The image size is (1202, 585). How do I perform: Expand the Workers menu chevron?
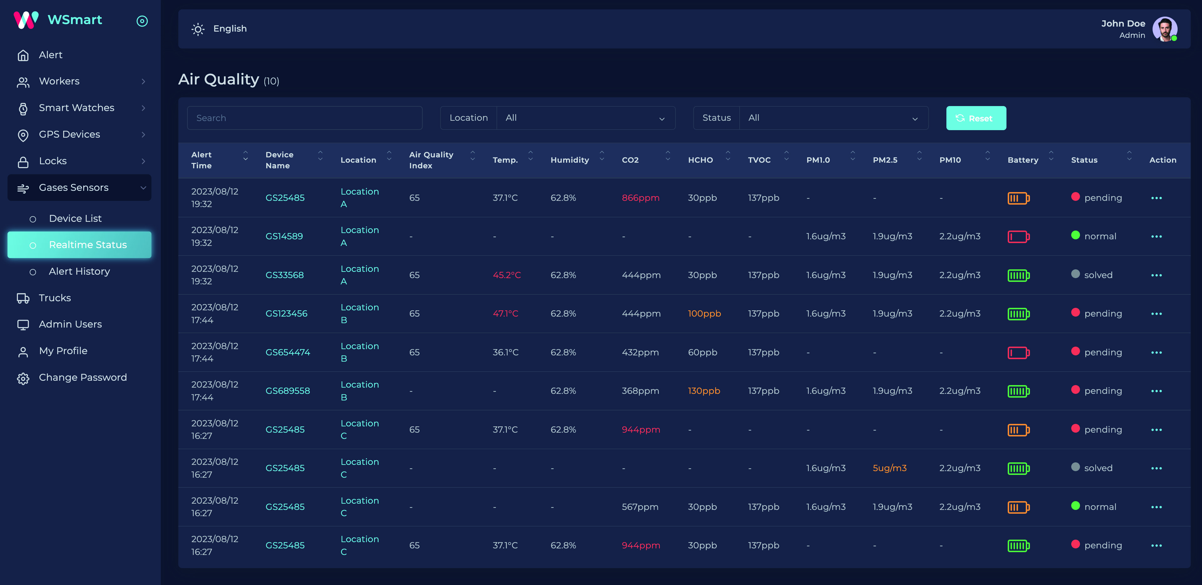[x=143, y=82]
